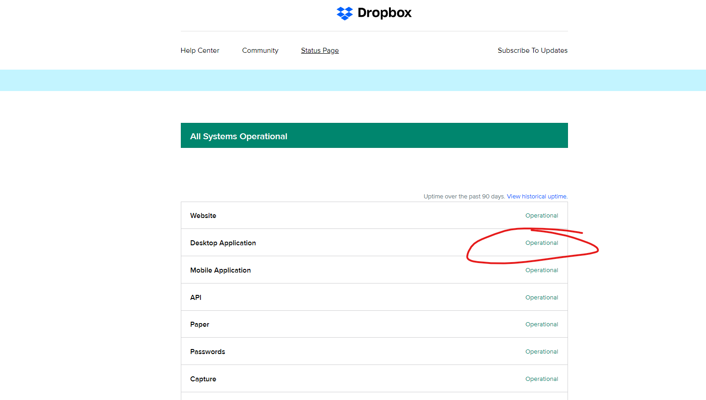Click Operational status for Mobile Application
706x400 pixels.
(542, 270)
